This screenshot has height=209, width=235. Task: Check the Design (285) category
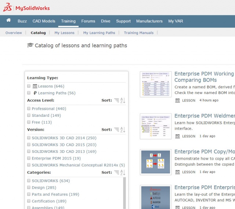click(29, 187)
